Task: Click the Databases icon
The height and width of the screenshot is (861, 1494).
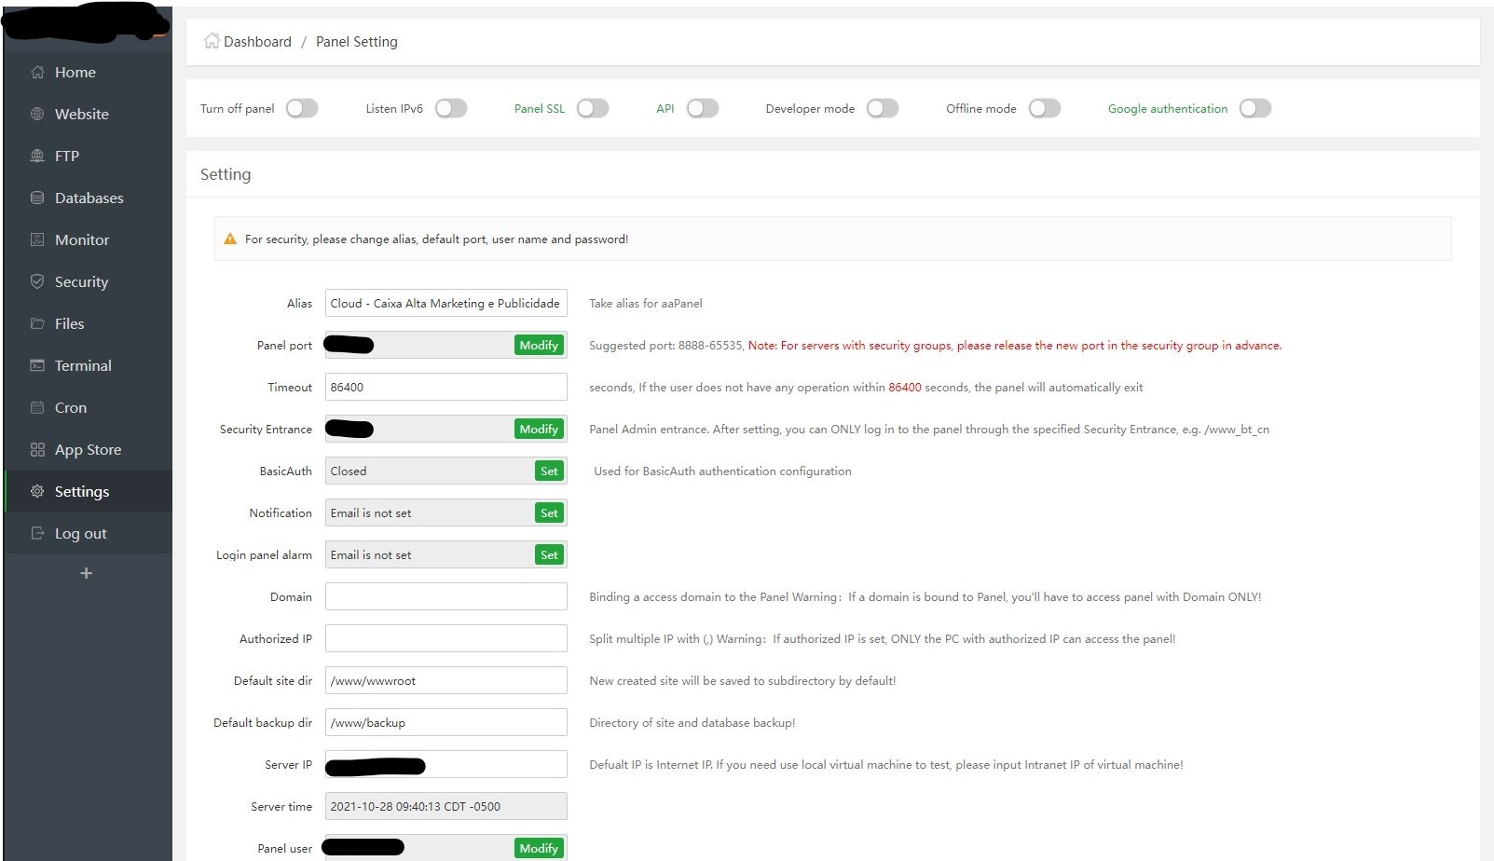Action: click(37, 198)
